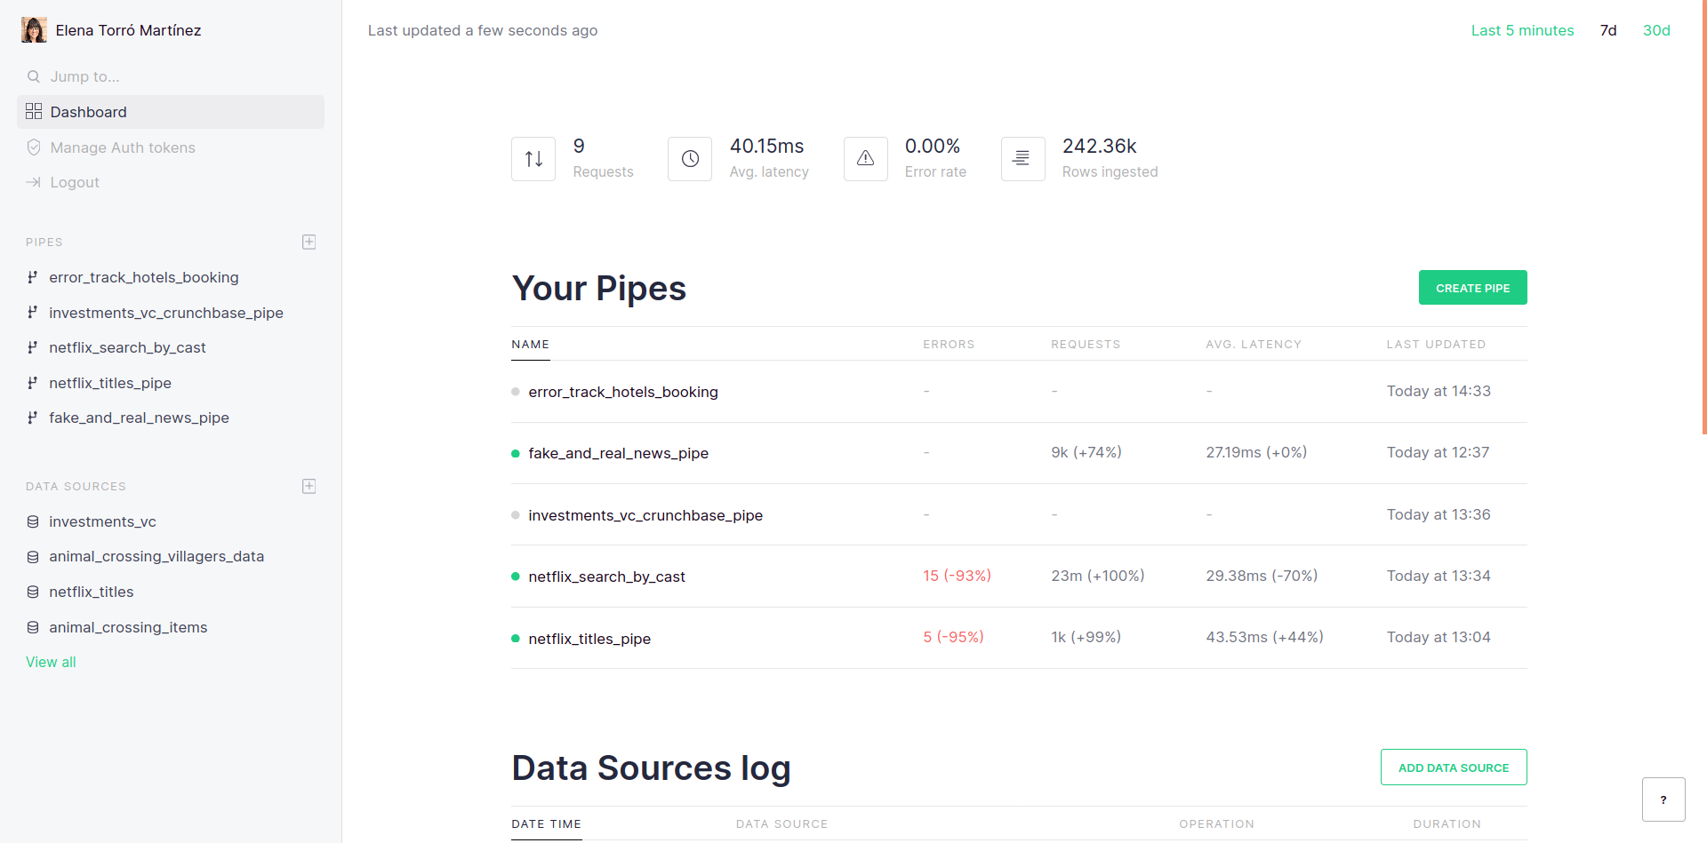
Task: Toggle the status dot beside netflix_titles_pipe
Action: (514, 638)
